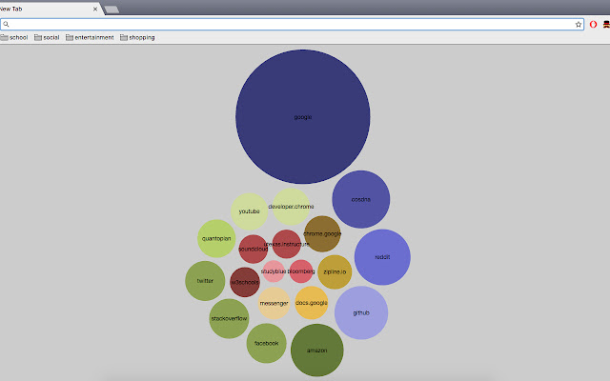Open the stackoverflow bubble
The width and height of the screenshot is (610, 381).
(229, 318)
